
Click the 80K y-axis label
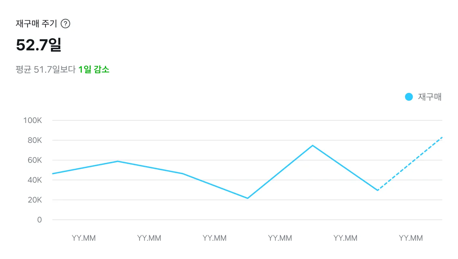(x=34, y=140)
